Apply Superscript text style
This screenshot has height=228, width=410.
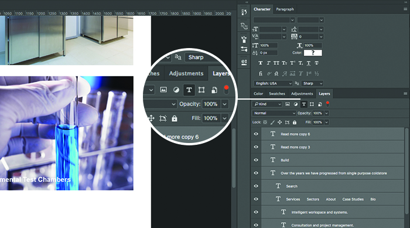point(292,63)
